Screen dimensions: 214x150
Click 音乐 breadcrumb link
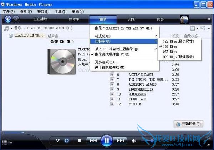pyautogui.click(x=18, y=28)
